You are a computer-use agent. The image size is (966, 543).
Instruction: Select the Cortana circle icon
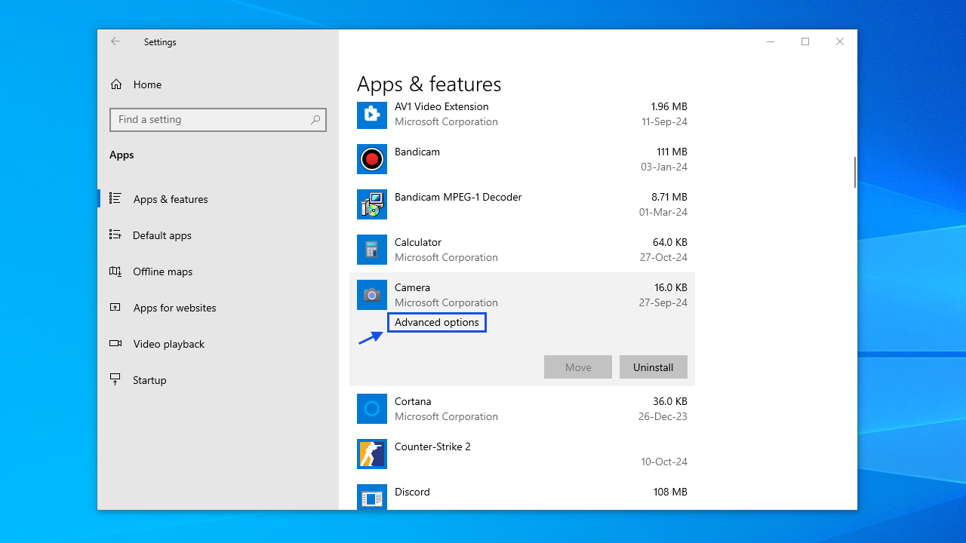(371, 409)
